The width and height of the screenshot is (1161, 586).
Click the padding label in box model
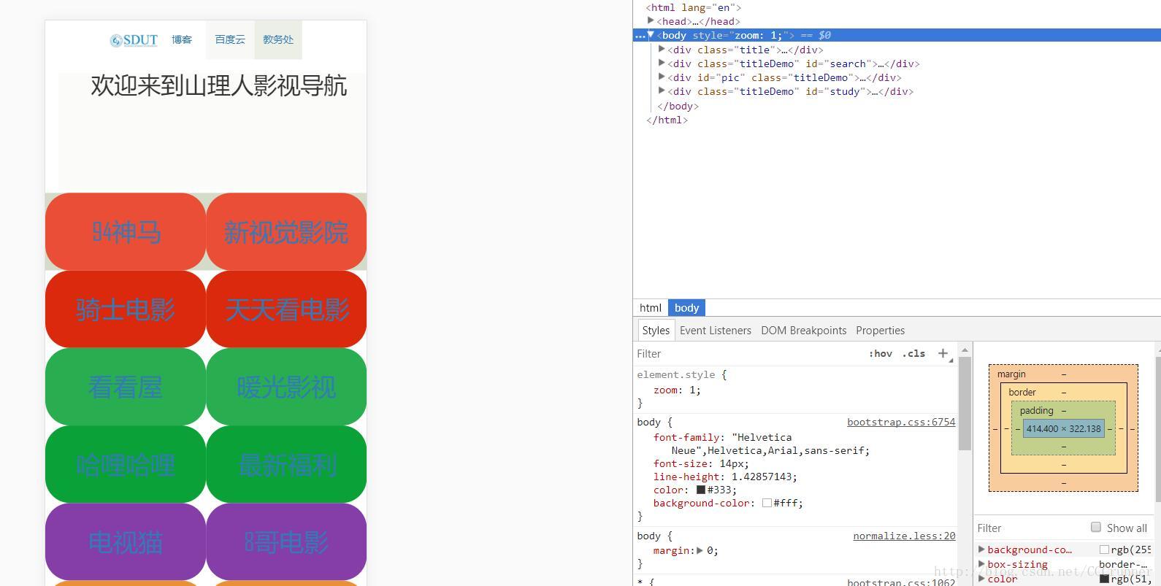(1036, 410)
